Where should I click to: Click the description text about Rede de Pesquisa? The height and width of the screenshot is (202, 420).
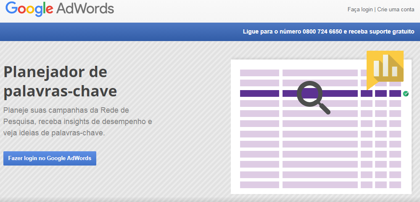coord(78,122)
